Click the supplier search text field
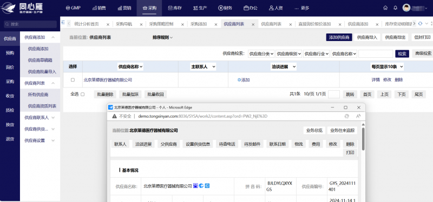Screen dimensions: 433x202 point(376,53)
